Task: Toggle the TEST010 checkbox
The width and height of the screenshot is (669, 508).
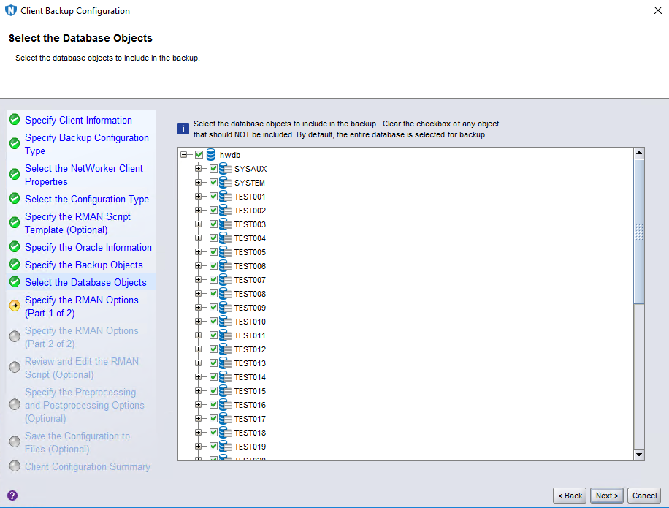Action: coord(213,322)
